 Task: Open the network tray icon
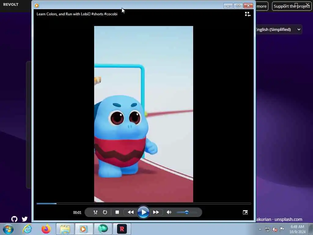click(267, 229)
